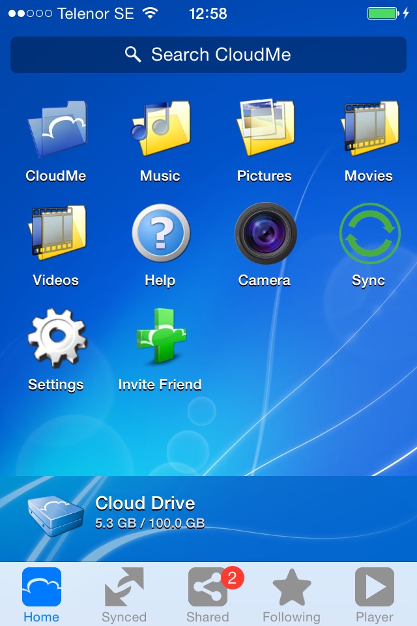Click the Cloud Drive title text
Screen dimensions: 417x626
pos(145,503)
